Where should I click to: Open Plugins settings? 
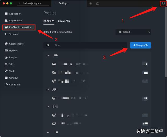click(13, 57)
